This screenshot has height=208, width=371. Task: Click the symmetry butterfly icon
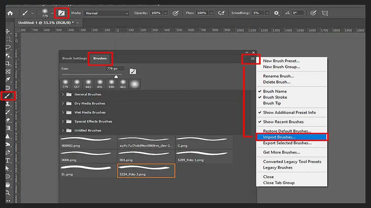(x=325, y=13)
